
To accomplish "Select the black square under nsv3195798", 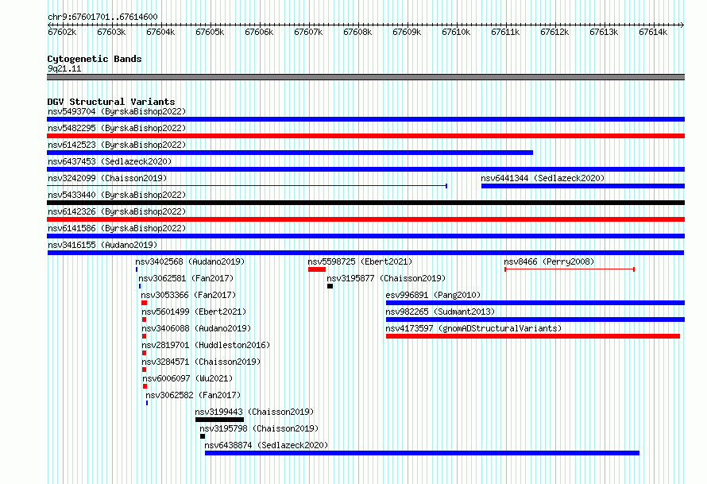I will [203, 436].
